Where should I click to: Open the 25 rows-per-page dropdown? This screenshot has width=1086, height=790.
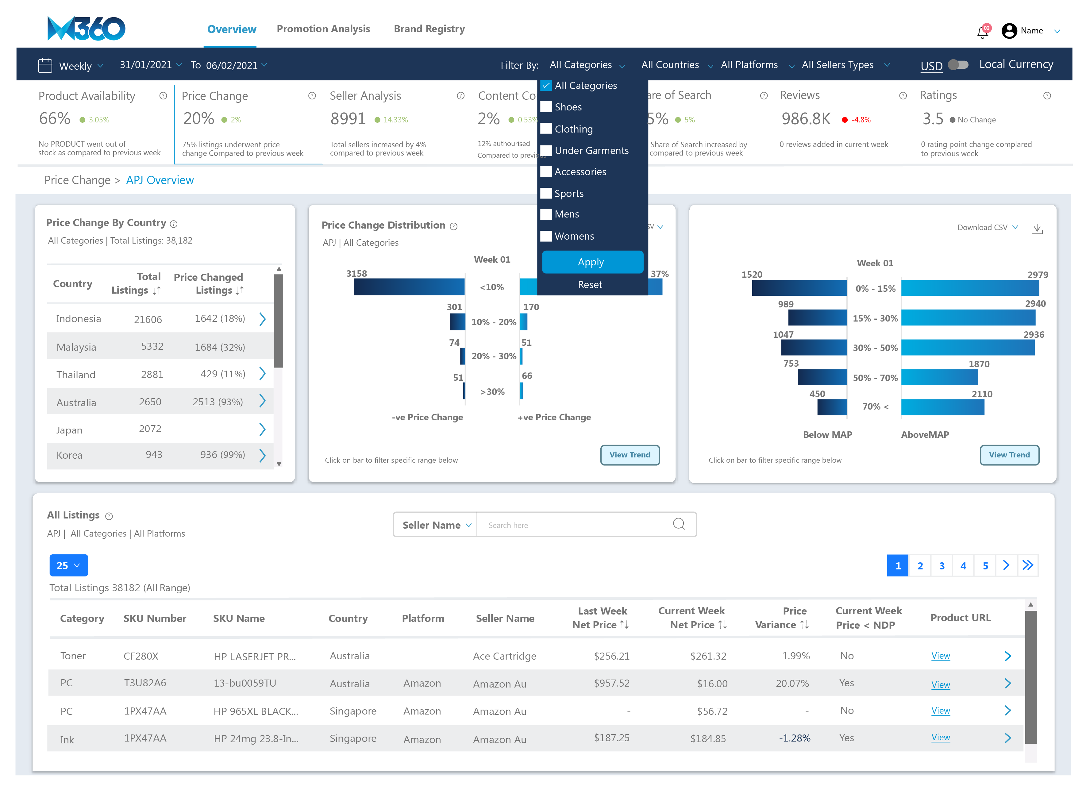[x=68, y=565]
